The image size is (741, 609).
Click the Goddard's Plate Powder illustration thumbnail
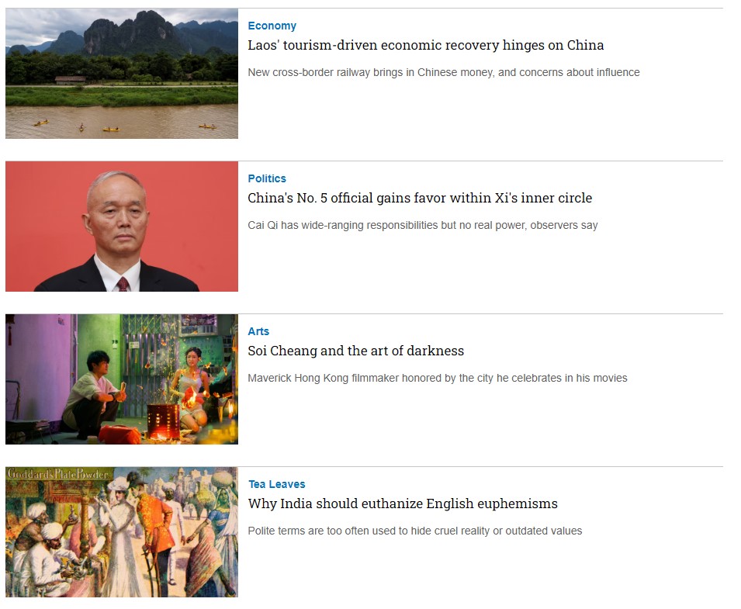(122, 532)
